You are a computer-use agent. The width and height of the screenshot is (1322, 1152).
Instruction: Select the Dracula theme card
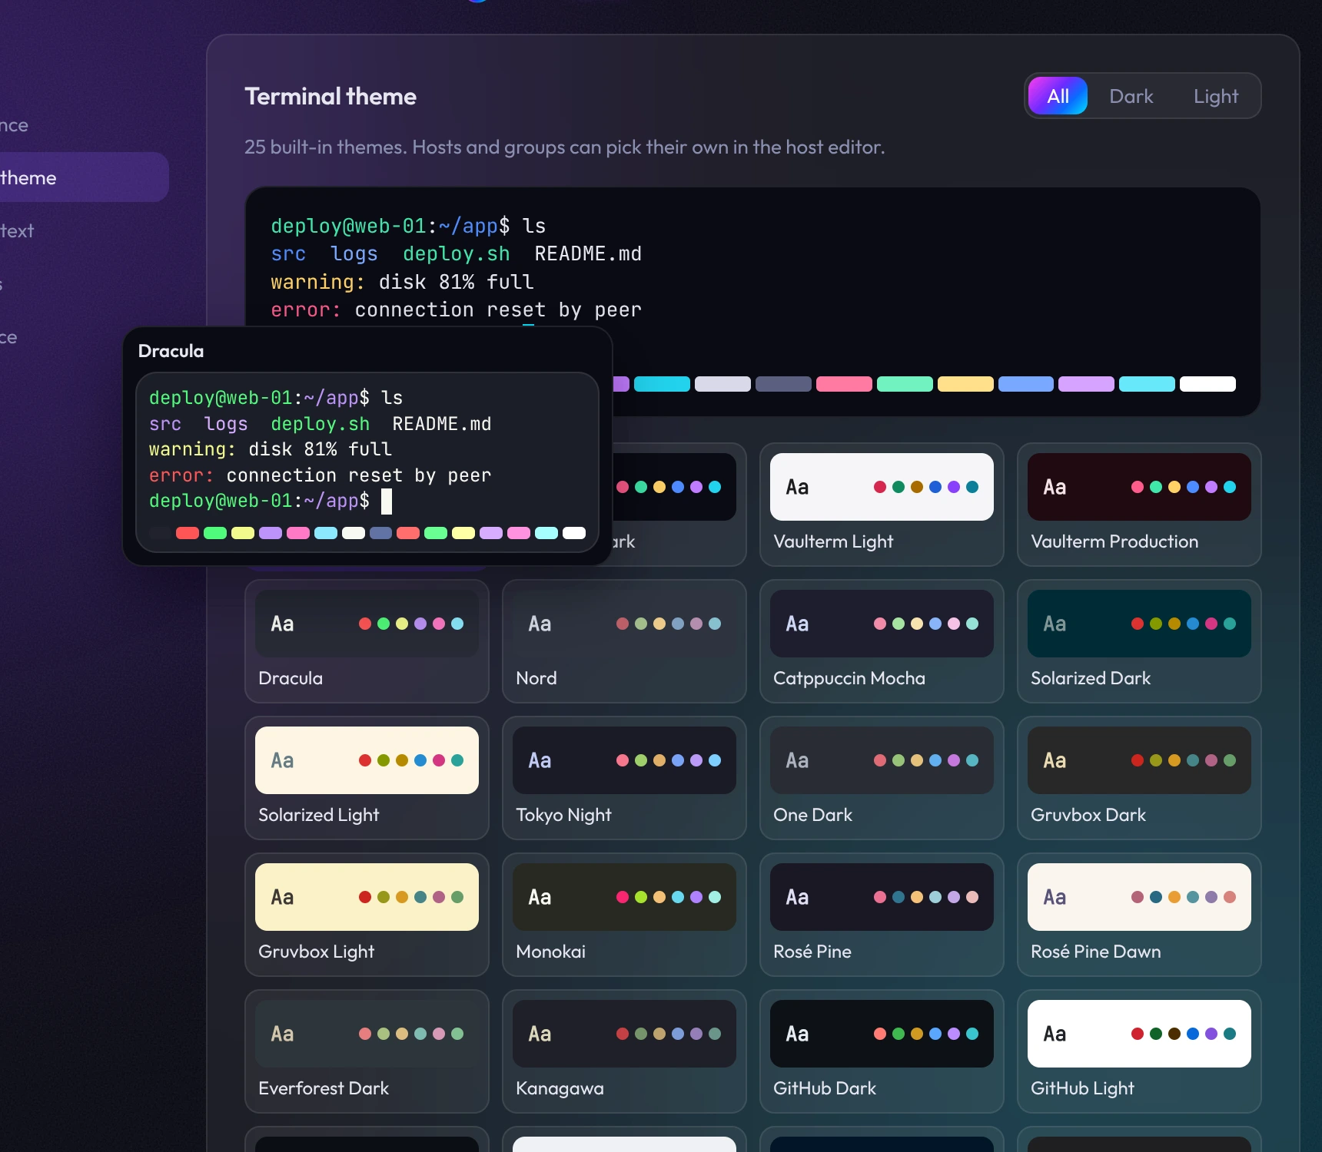367,641
